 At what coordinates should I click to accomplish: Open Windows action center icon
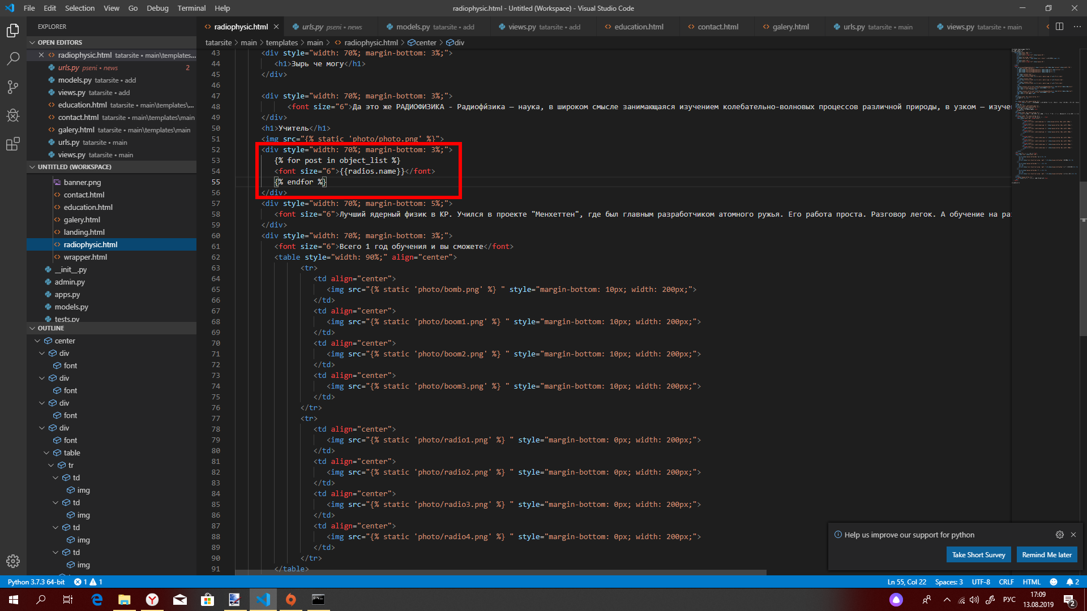pyautogui.click(x=1069, y=600)
